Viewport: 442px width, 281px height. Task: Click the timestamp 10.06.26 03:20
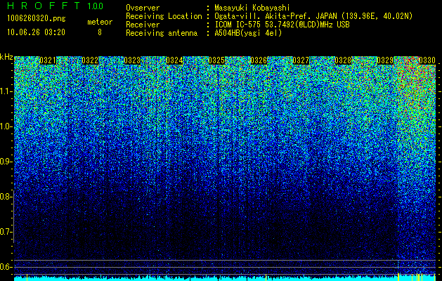click(x=36, y=32)
